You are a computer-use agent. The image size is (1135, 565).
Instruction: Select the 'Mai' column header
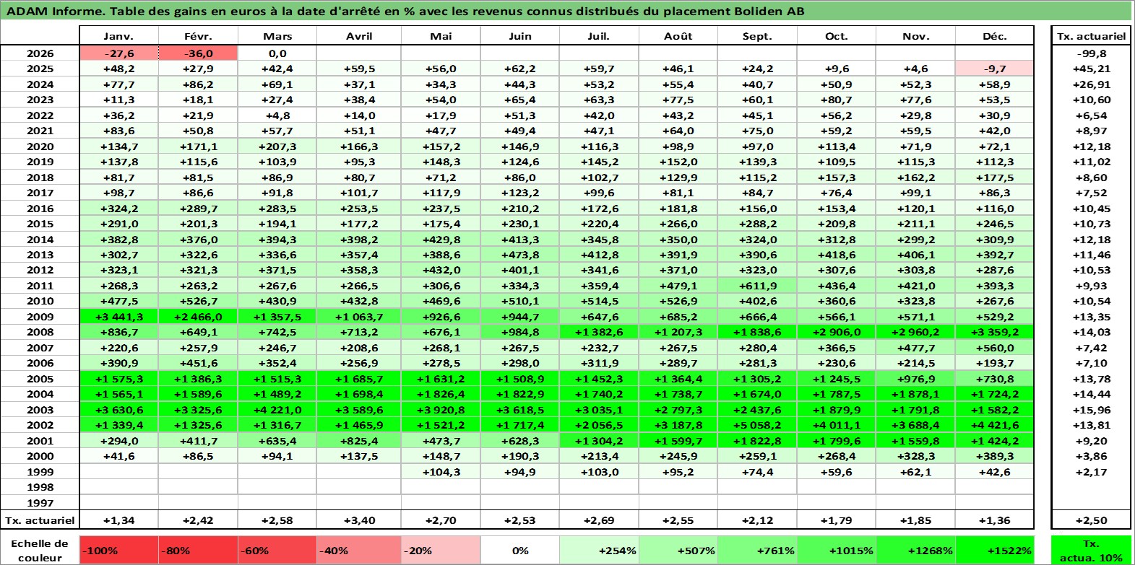click(x=441, y=36)
